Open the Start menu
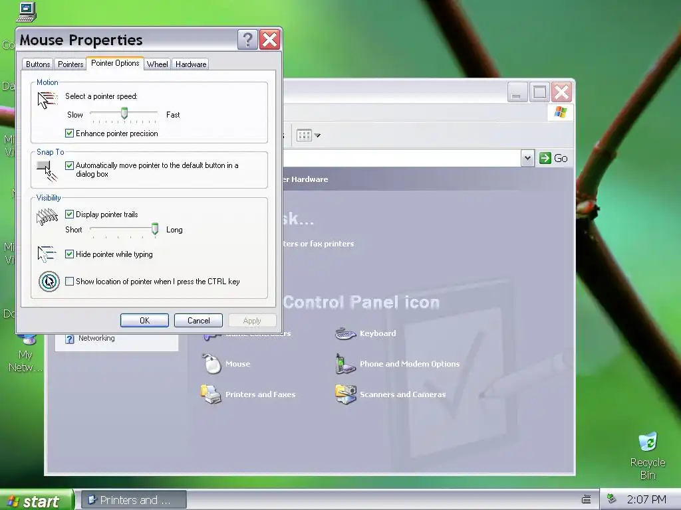The width and height of the screenshot is (681, 510). [x=37, y=501]
